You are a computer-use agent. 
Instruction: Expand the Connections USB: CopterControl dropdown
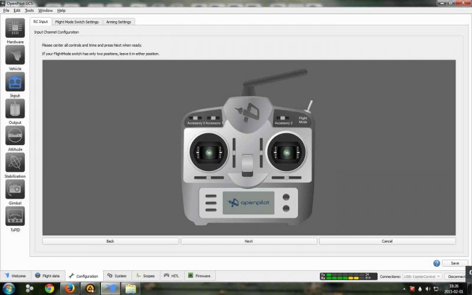click(422, 276)
